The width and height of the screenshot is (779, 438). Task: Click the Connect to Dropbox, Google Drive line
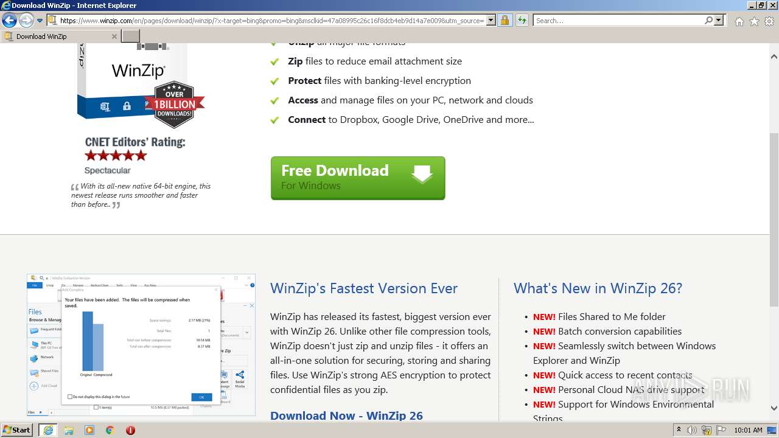(x=411, y=119)
